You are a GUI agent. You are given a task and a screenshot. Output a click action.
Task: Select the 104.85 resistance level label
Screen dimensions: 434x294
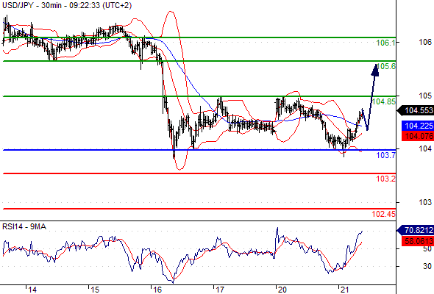(384, 101)
